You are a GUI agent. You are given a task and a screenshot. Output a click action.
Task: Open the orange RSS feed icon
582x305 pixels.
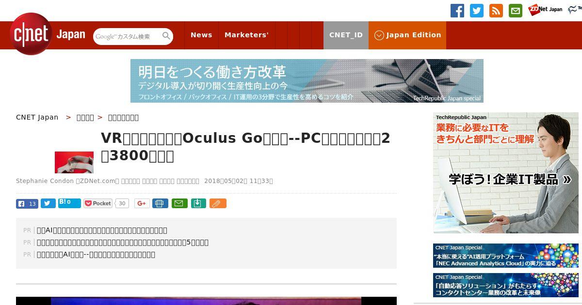coord(496,11)
